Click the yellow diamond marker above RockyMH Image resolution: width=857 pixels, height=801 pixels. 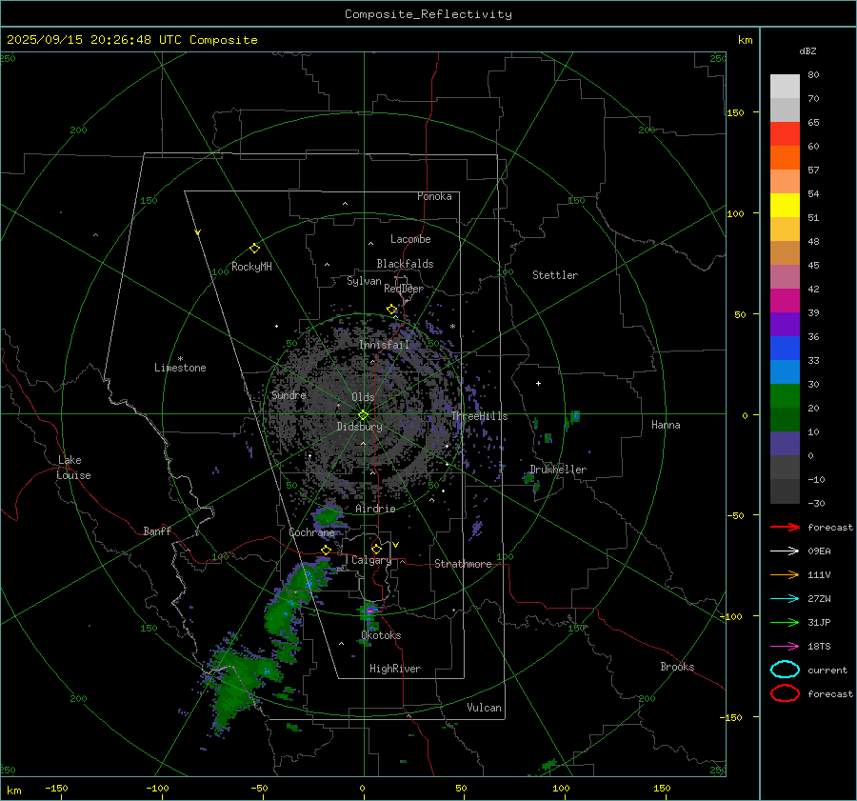tap(254, 249)
